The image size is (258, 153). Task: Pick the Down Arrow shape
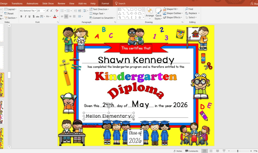[136, 14]
